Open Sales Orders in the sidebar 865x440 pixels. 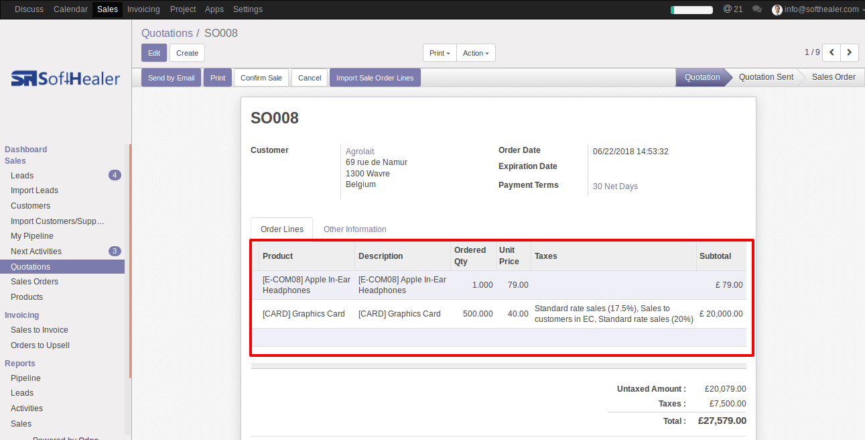coord(34,282)
